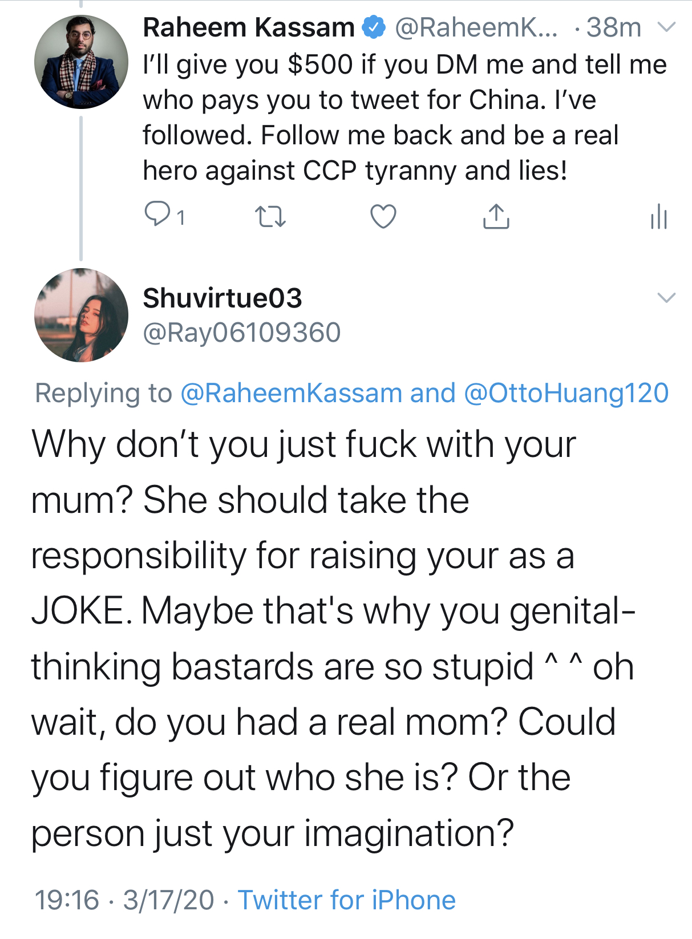Image resolution: width=692 pixels, height=939 pixels.
Task: View tweet analytics bar chart icon
Action: (658, 217)
